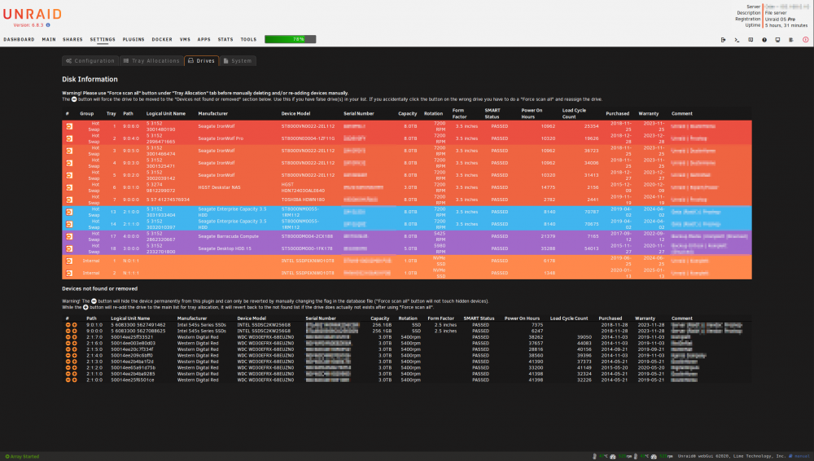Image resolution: width=814 pixels, height=461 pixels.
Task: Switch to the Tray Allocations tab
Action: (x=151, y=61)
